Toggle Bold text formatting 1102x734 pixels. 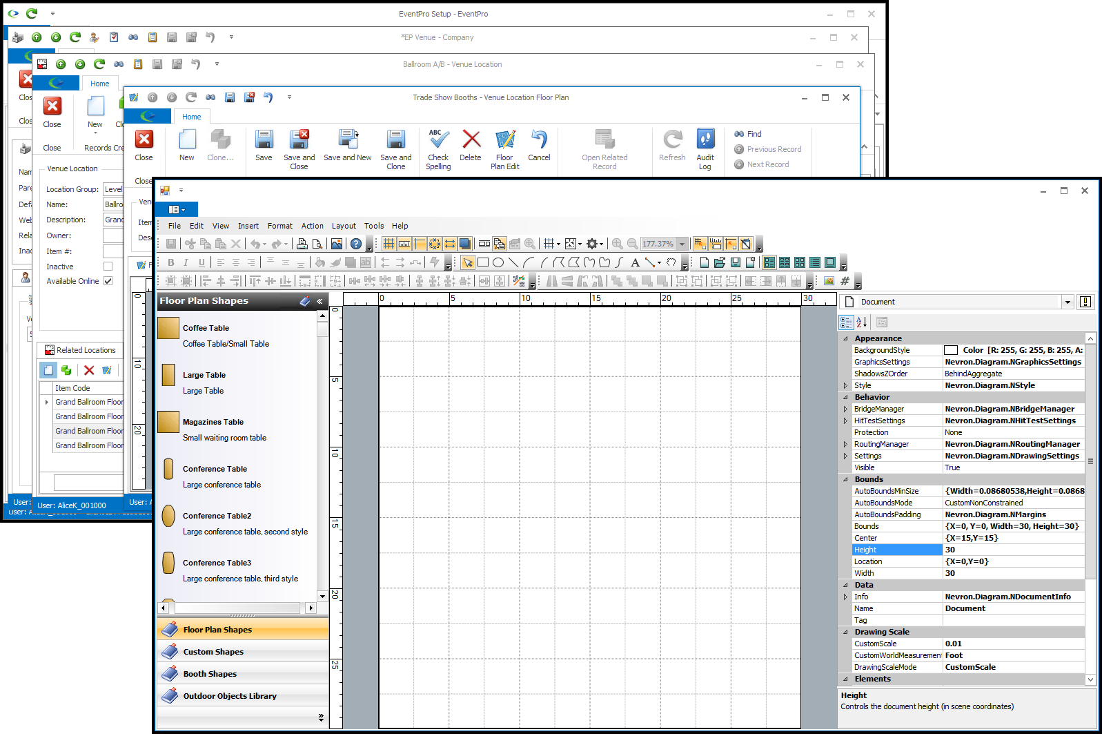(170, 262)
